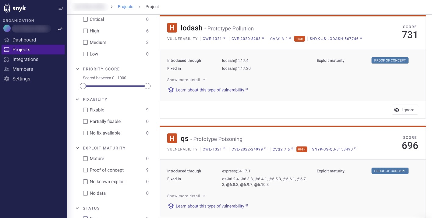The width and height of the screenshot is (432, 218).
Task: Expand Show more detail for lodash
Action: pos(186,80)
